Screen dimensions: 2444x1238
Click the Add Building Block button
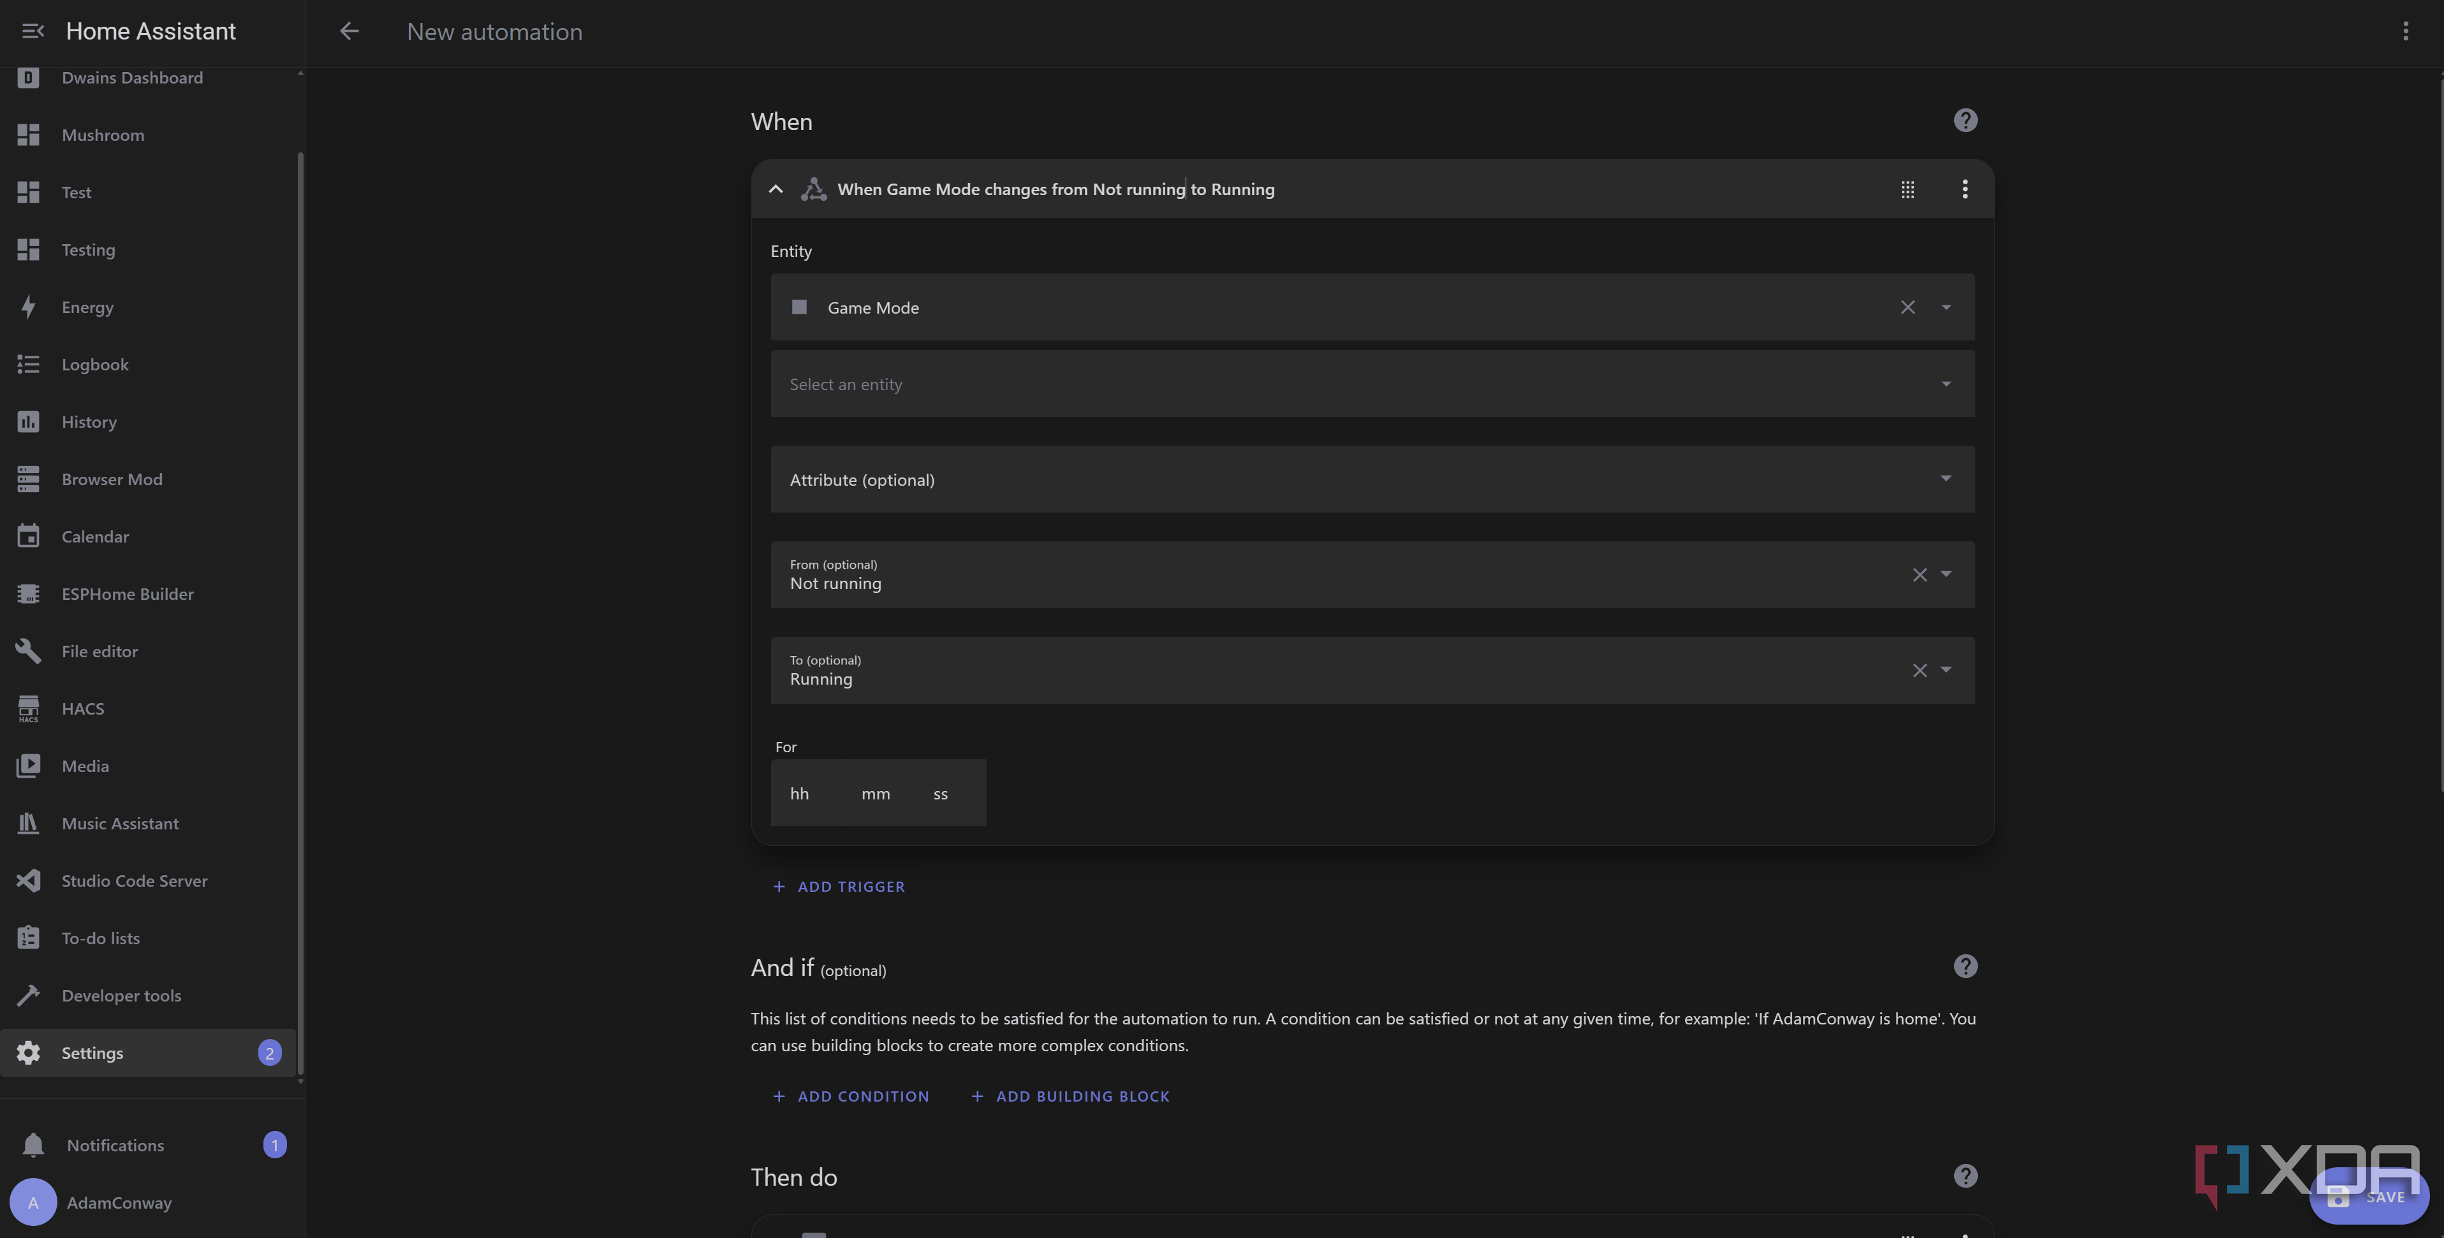pyautogui.click(x=1070, y=1096)
